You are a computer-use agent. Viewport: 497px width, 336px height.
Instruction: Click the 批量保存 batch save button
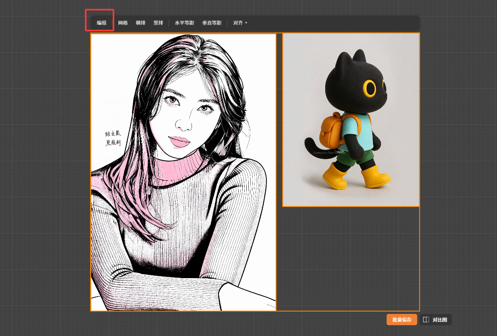tap(402, 320)
